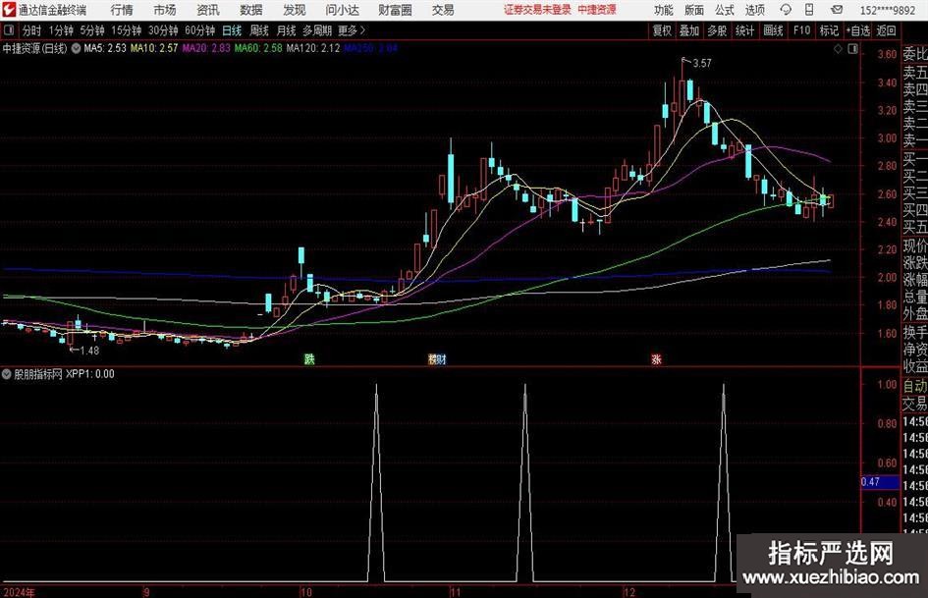Click the 叠加 overlay button
Screen dimensions: 928x598
pyautogui.click(x=689, y=30)
